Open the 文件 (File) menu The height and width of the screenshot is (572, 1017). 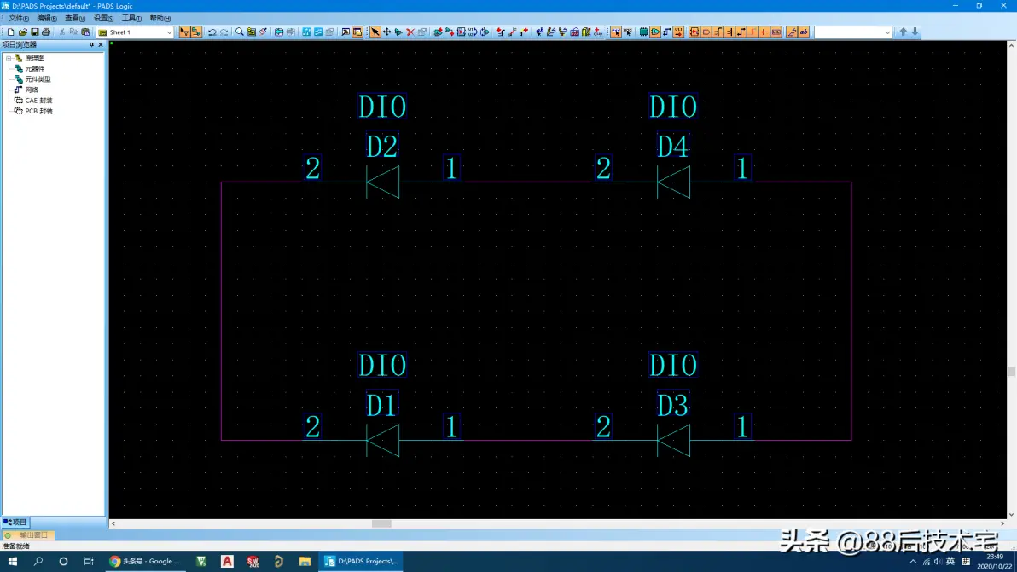[18, 18]
